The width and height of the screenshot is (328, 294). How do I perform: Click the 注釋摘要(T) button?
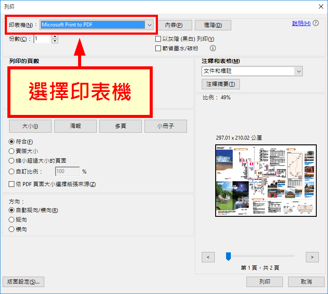point(221,84)
